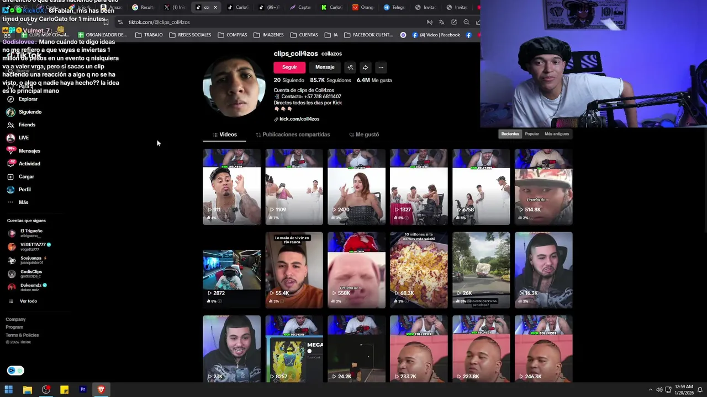Screen dimensions: 707x397
Task: Open GodisClips followed account
Action: point(25,273)
